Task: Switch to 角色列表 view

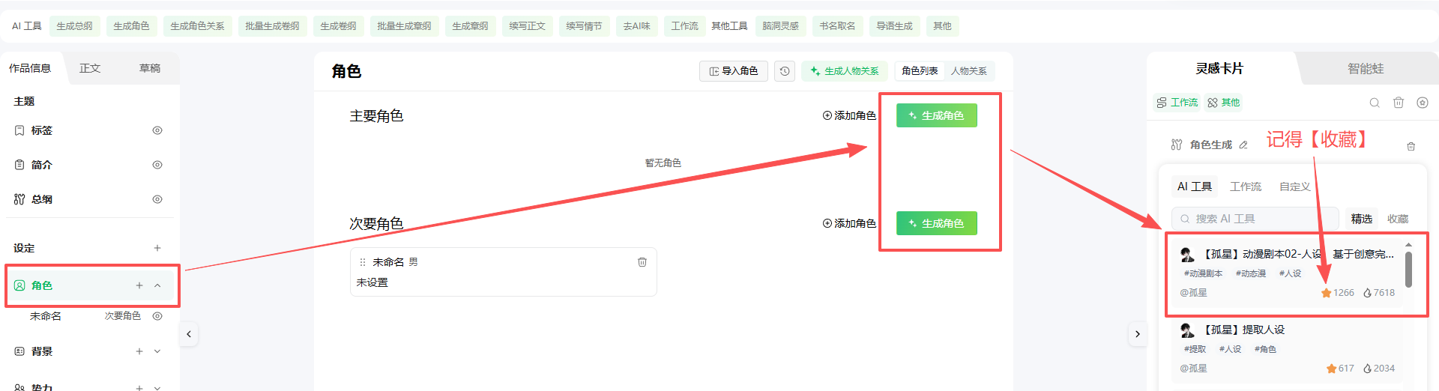Action: click(x=920, y=71)
